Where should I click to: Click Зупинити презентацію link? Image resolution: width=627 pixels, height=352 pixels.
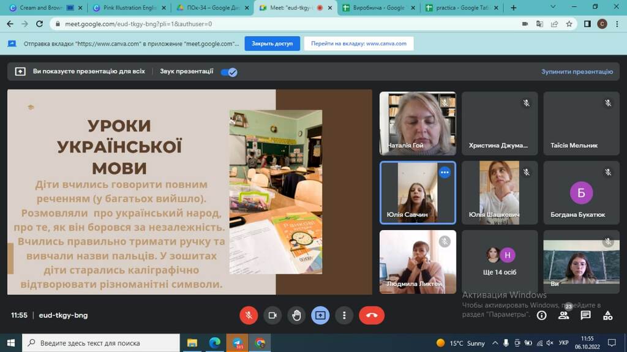(x=577, y=72)
